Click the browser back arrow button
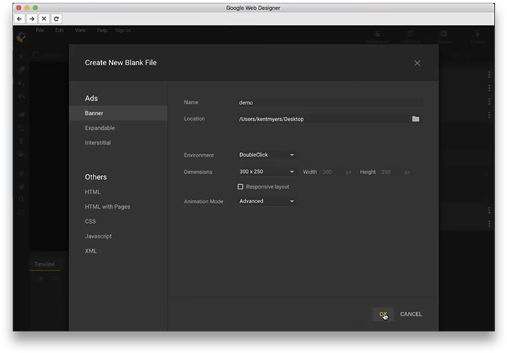Image resolution: width=507 pixels, height=353 pixels. pyautogui.click(x=19, y=19)
